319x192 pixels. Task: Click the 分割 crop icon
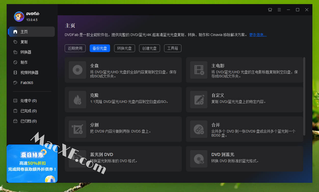pos(77,129)
